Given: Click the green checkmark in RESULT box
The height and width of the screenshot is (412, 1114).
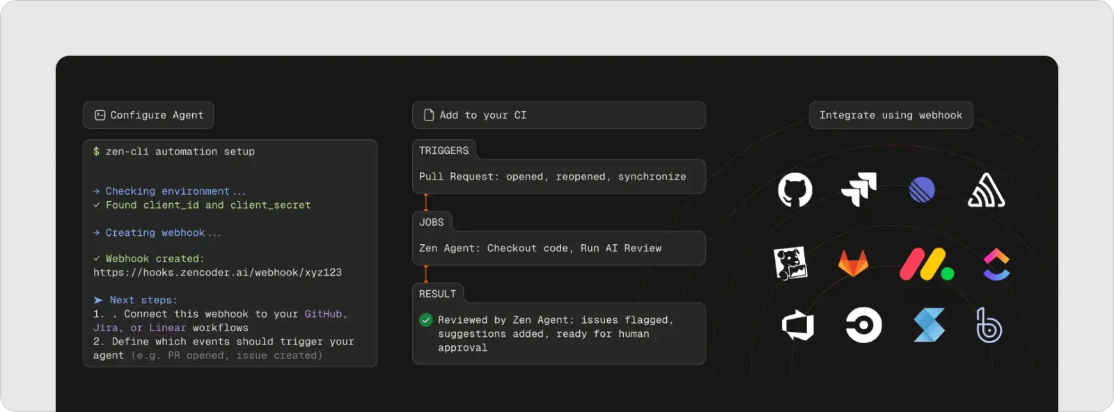Looking at the screenshot, I should click(425, 320).
